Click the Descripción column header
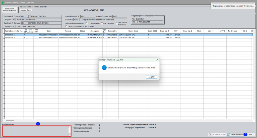257x138 pixels. tap(95, 31)
